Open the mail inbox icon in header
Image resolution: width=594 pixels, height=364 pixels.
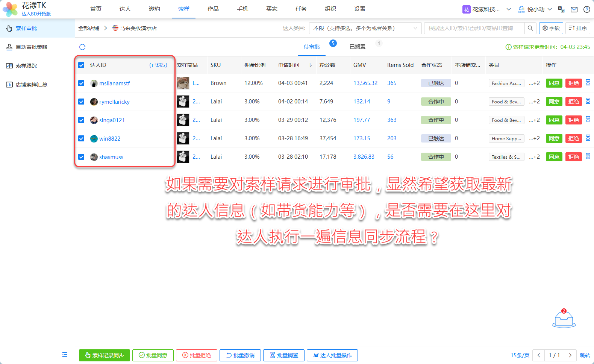574,9
